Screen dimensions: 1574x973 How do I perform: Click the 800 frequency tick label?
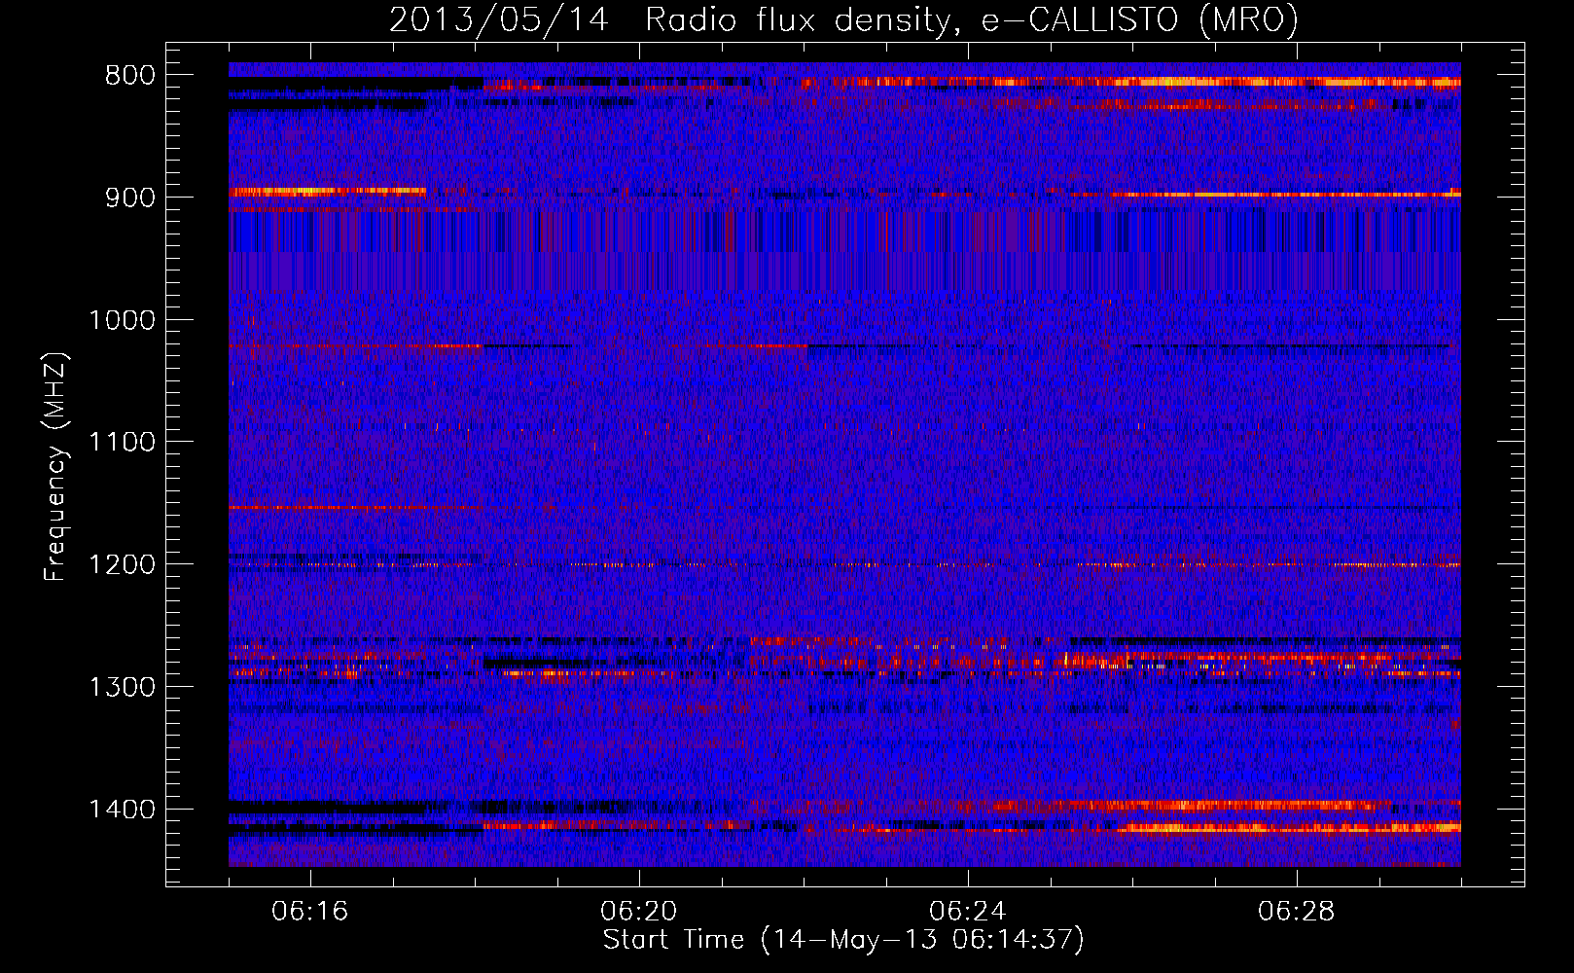pyautogui.click(x=130, y=76)
